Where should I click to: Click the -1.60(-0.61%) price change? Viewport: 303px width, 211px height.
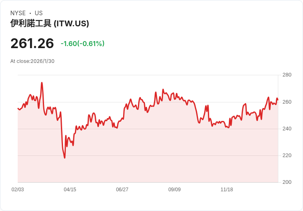coord(82,44)
